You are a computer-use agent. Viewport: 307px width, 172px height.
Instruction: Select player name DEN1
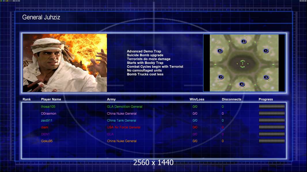(x=45, y=134)
